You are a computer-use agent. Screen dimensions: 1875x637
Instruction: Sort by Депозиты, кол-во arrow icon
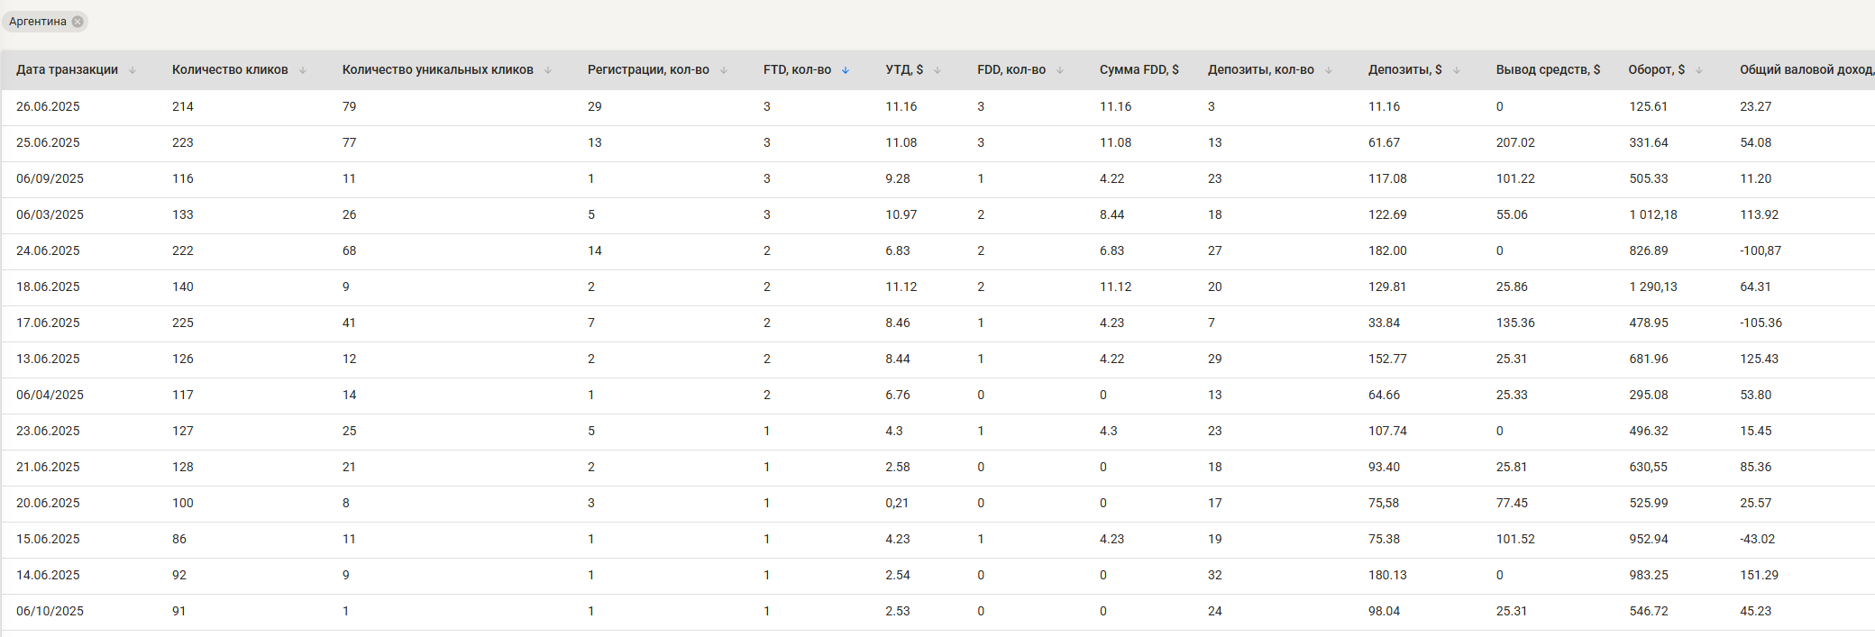[x=1329, y=70]
